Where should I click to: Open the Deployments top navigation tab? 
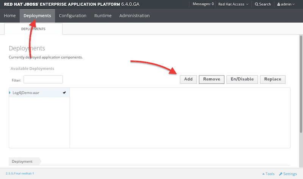[37, 16]
